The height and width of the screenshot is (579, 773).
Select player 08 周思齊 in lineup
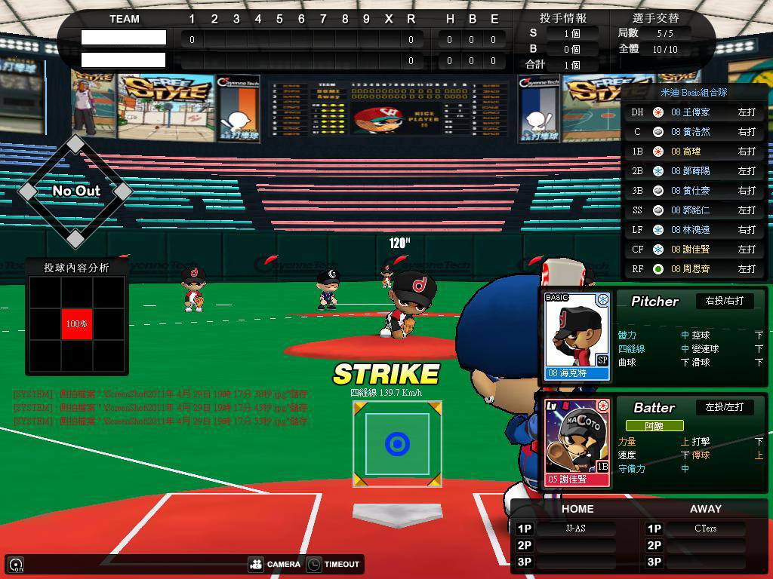(x=690, y=269)
